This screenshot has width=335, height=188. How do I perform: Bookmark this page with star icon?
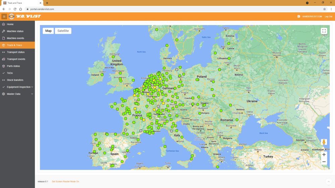tap(324, 9)
